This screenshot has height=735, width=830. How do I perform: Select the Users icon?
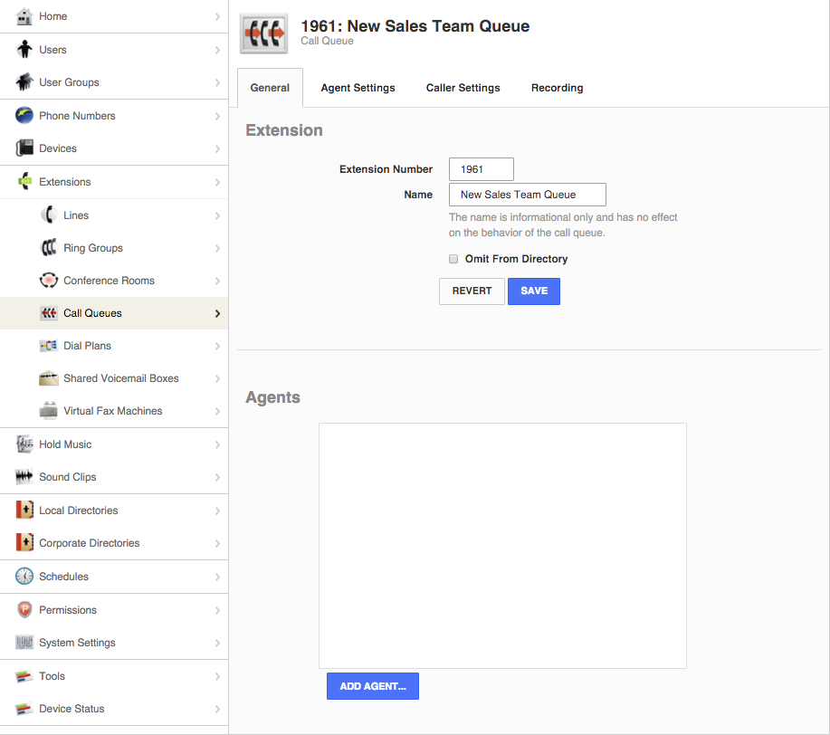pos(25,49)
